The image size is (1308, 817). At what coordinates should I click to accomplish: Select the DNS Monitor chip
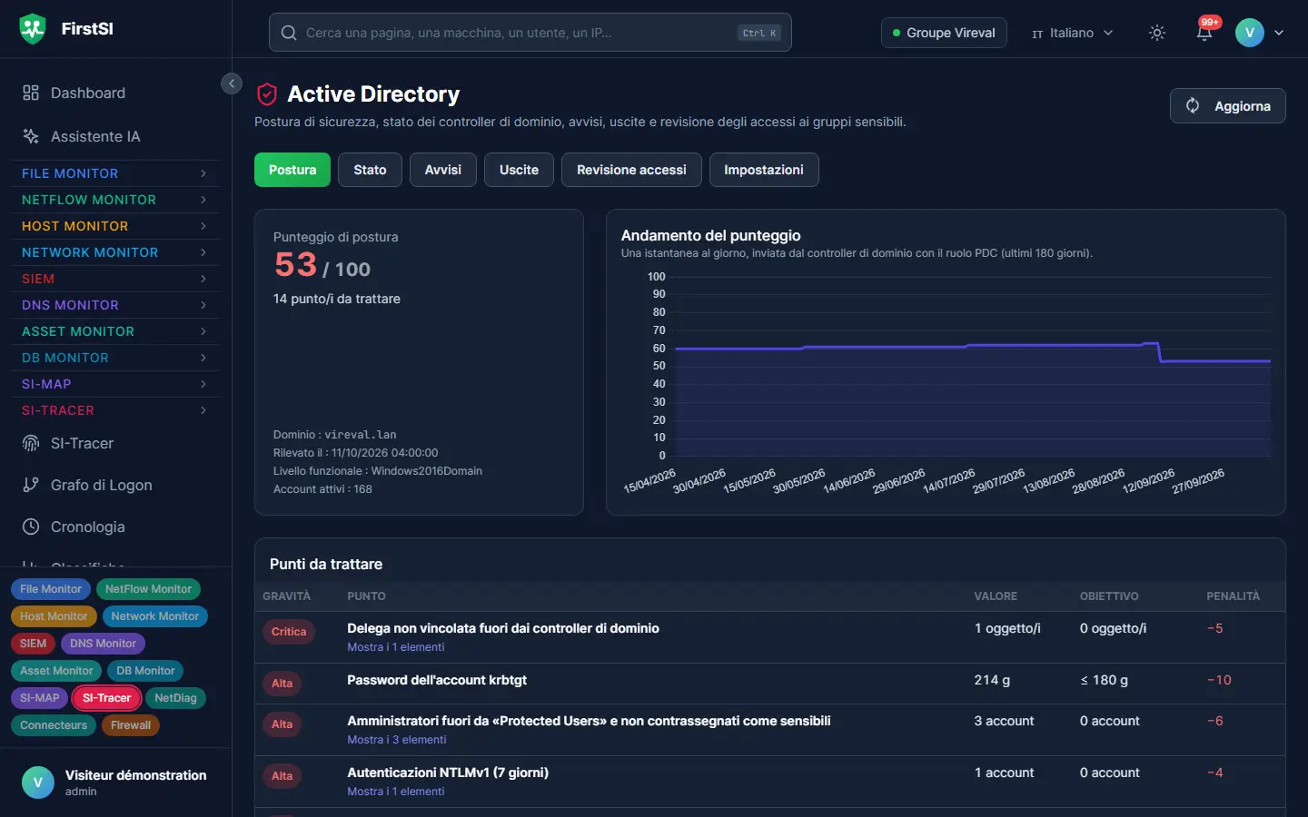click(x=103, y=644)
